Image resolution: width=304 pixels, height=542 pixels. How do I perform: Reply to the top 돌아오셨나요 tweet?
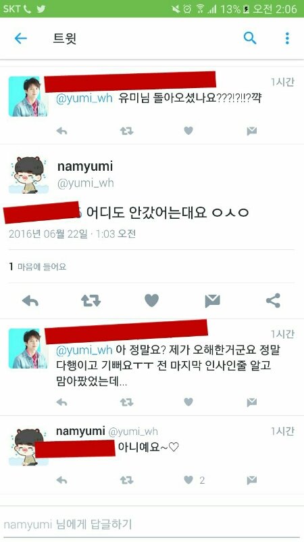(61, 131)
